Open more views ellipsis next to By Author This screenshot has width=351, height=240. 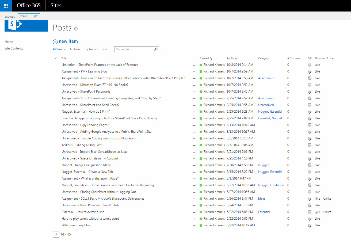click(x=105, y=49)
